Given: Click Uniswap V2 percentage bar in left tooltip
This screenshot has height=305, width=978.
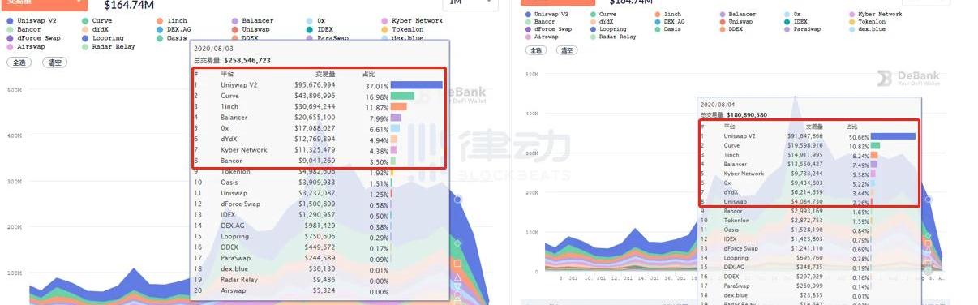Looking at the screenshot, I should coord(416,84).
